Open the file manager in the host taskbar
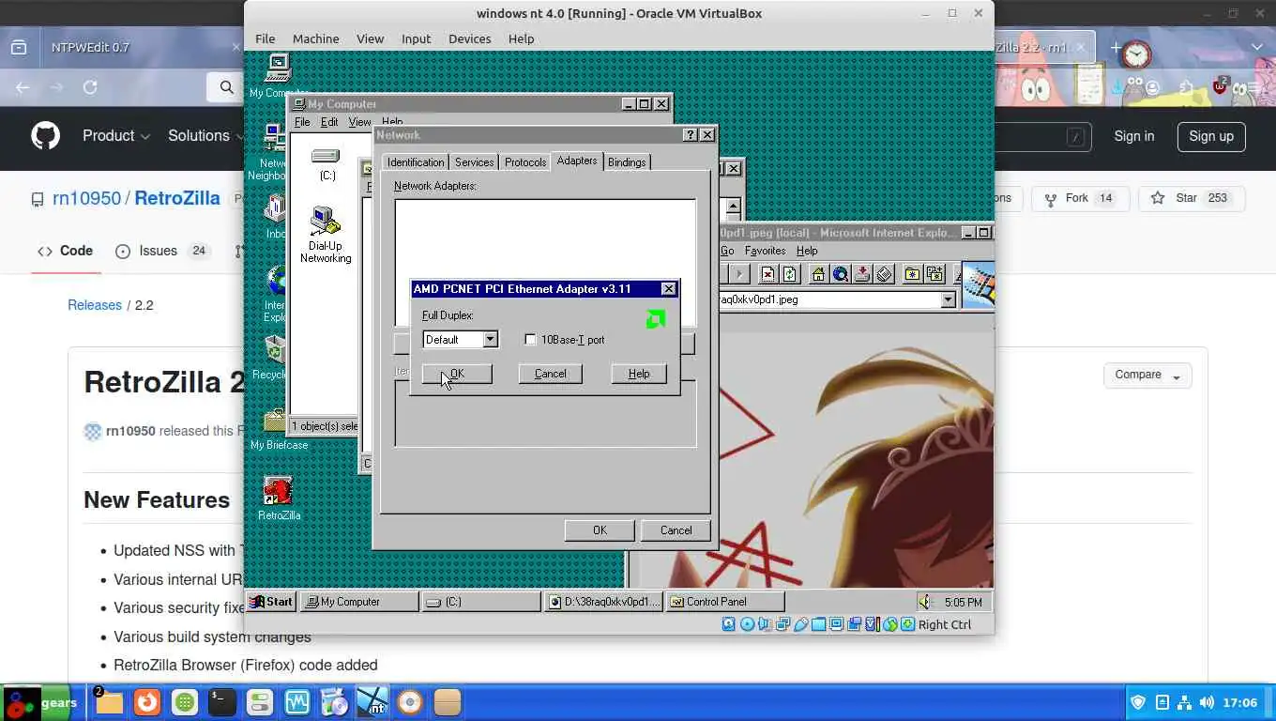Image resolution: width=1276 pixels, height=721 pixels. pyautogui.click(x=109, y=702)
